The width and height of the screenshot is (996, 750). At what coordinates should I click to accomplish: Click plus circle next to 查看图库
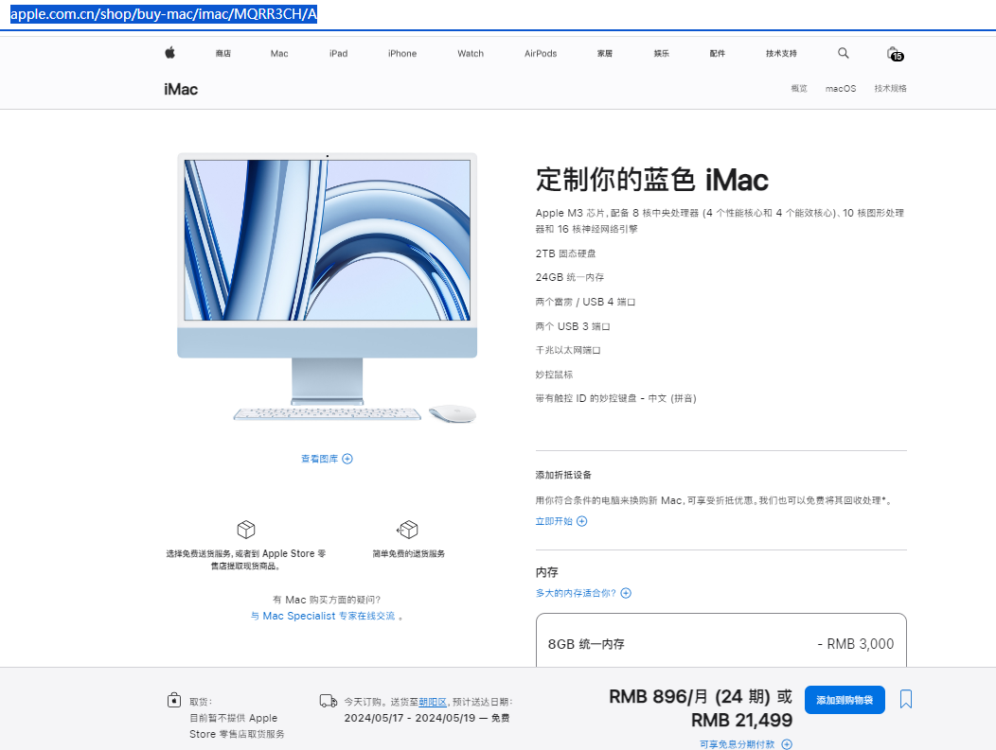pos(347,459)
